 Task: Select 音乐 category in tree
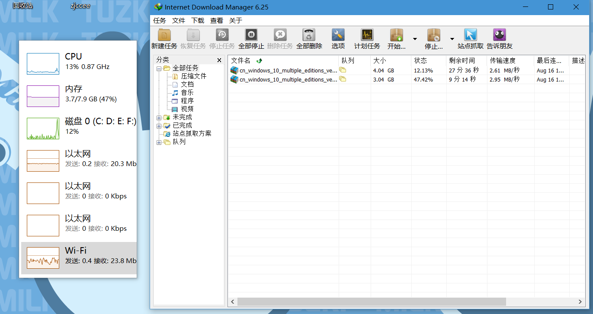(x=187, y=93)
